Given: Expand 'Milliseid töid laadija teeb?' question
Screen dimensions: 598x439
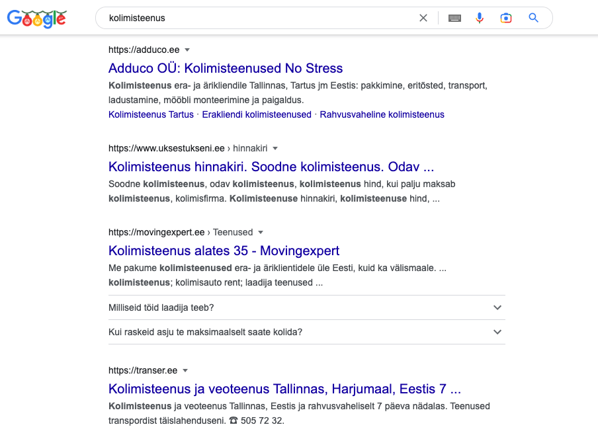Looking at the screenshot, I should click(307, 307).
